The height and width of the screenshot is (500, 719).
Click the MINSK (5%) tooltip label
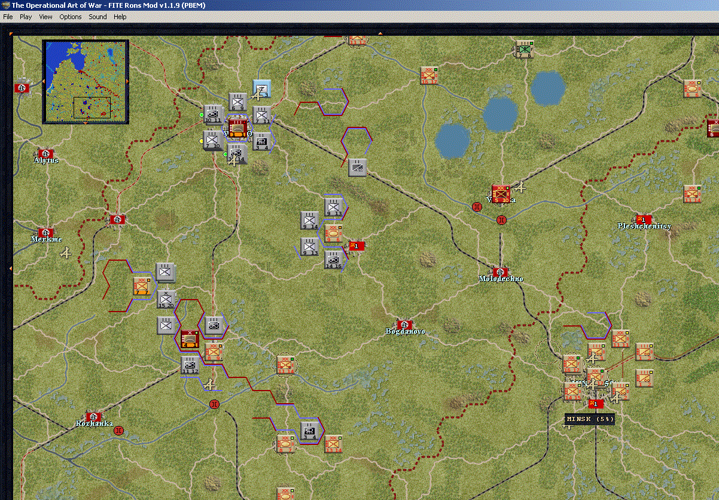pos(590,419)
